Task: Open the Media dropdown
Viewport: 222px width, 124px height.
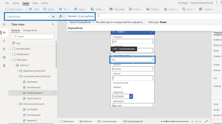Action: tap(153, 9)
